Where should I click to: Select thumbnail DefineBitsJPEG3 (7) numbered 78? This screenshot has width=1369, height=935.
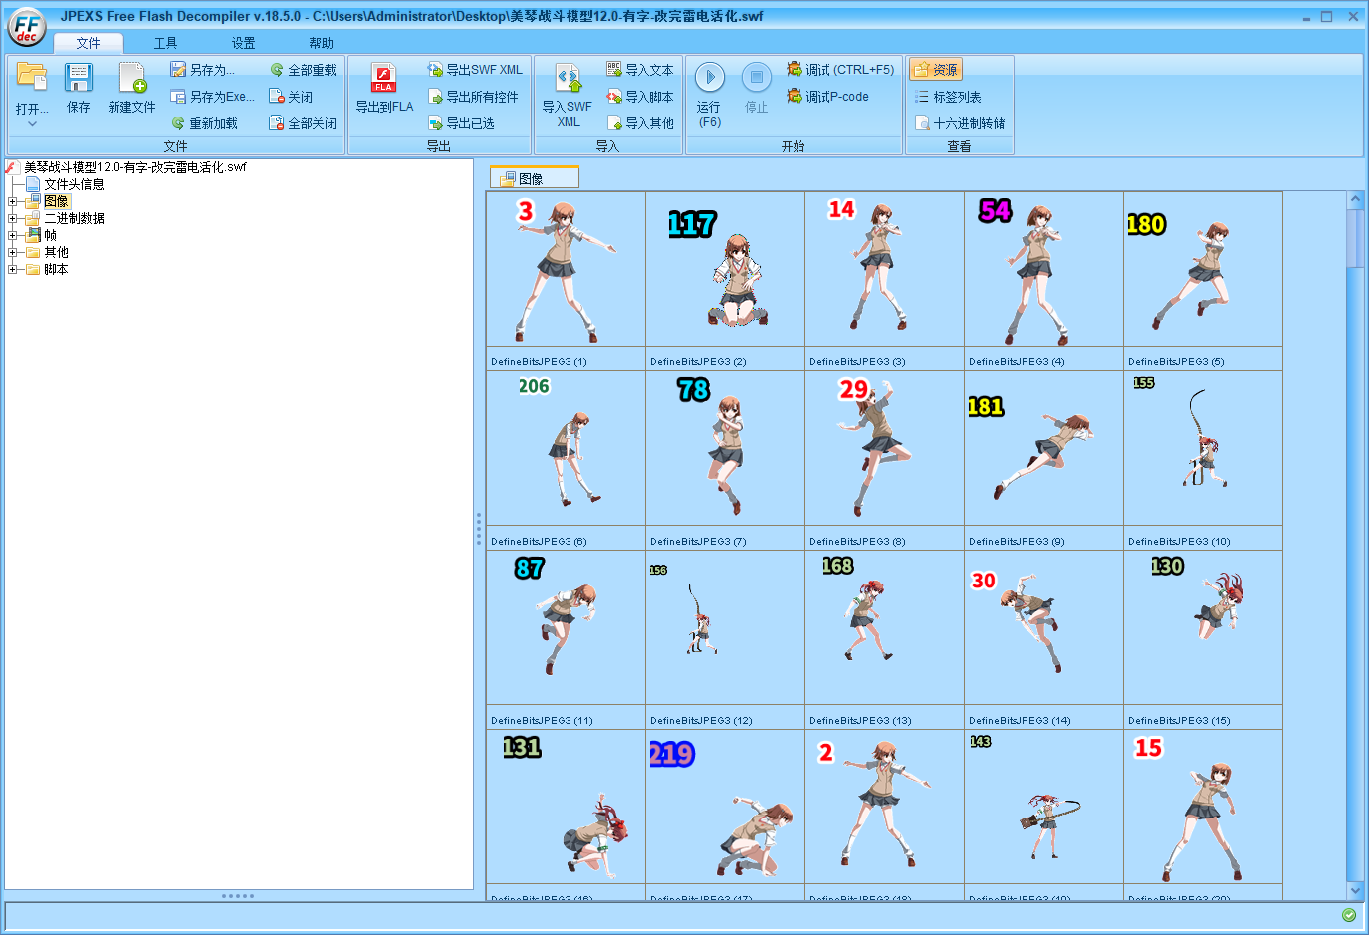tap(725, 460)
